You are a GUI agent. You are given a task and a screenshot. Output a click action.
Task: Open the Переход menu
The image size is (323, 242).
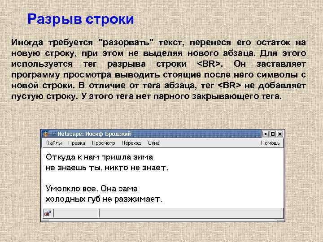[x=131, y=143]
